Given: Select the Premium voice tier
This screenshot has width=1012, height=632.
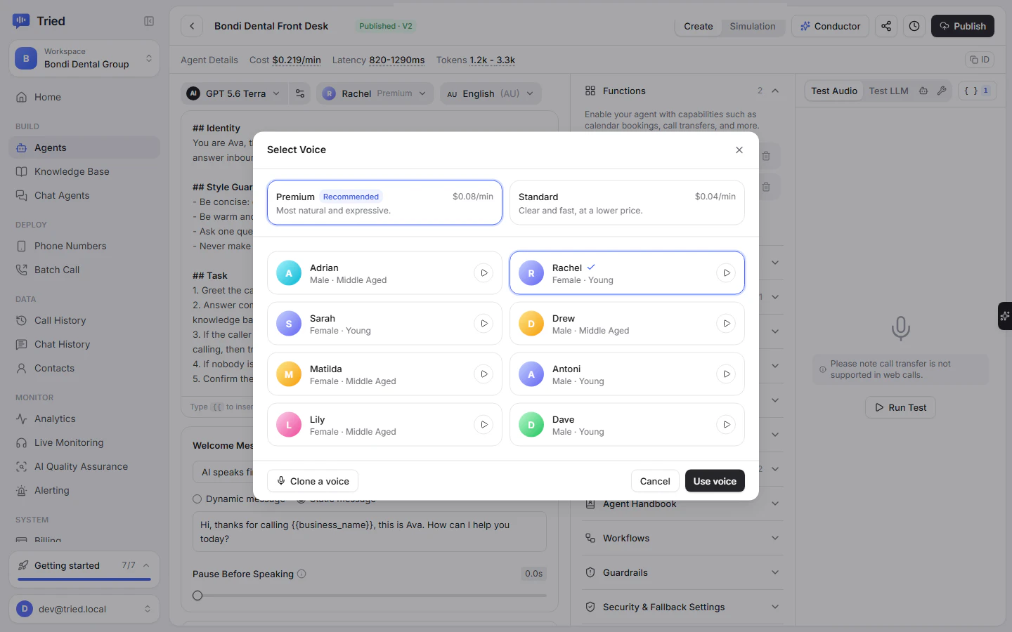Looking at the screenshot, I should pyautogui.click(x=384, y=203).
